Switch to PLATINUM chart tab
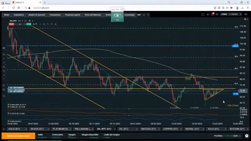 pyautogui.click(x=61, y=129)
